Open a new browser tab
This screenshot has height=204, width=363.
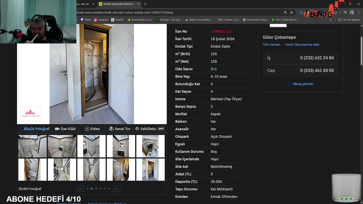pyautogui.click(x=145, y=4)
